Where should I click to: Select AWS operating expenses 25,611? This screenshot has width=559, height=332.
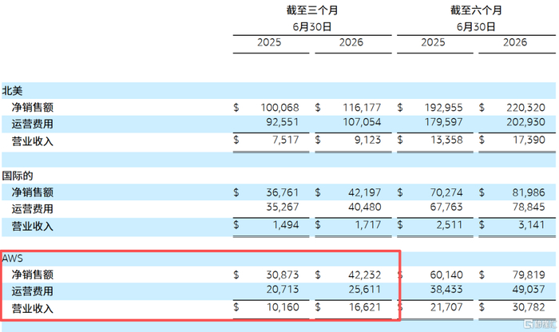tap(365, 289)
